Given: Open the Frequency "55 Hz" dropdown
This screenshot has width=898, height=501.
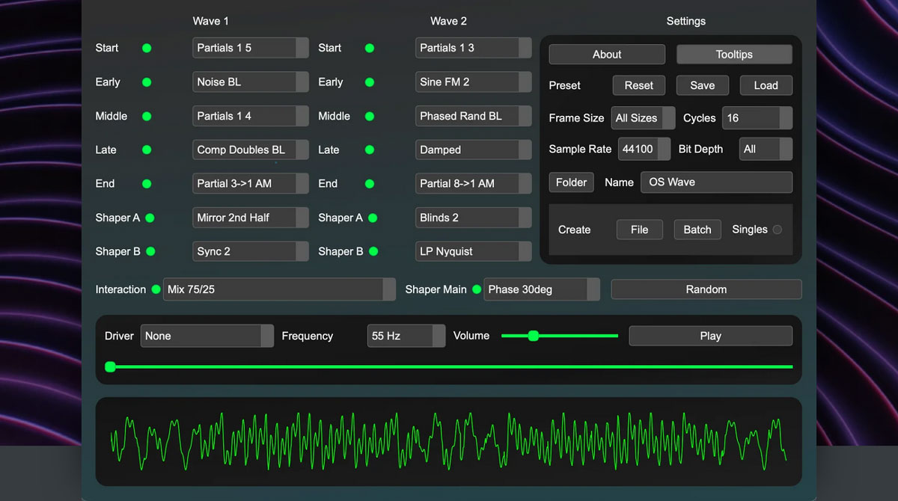Looking at the screenshot, I should [x=406, y=336].
